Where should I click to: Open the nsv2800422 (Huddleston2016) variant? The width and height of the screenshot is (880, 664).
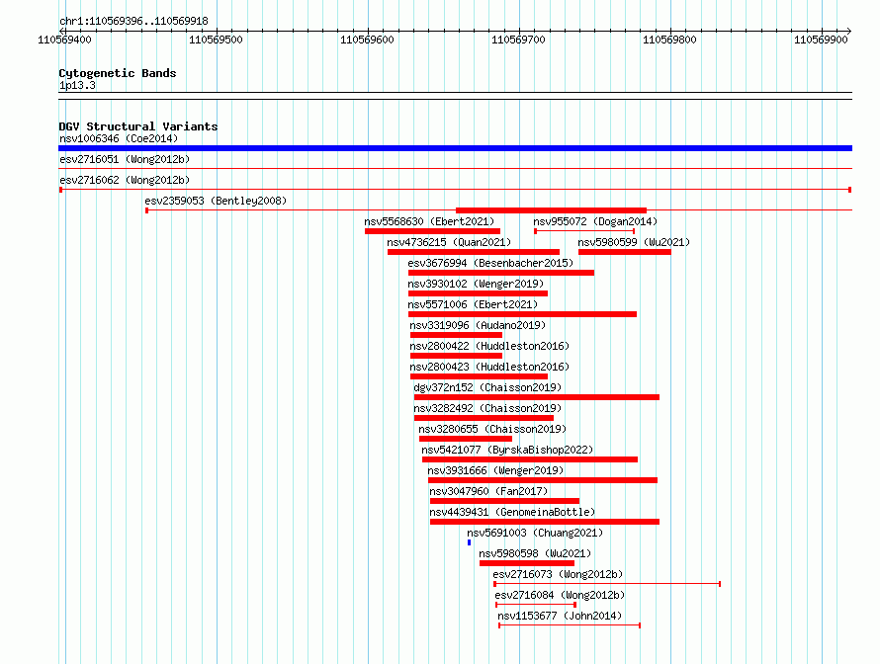click(489, 346)
